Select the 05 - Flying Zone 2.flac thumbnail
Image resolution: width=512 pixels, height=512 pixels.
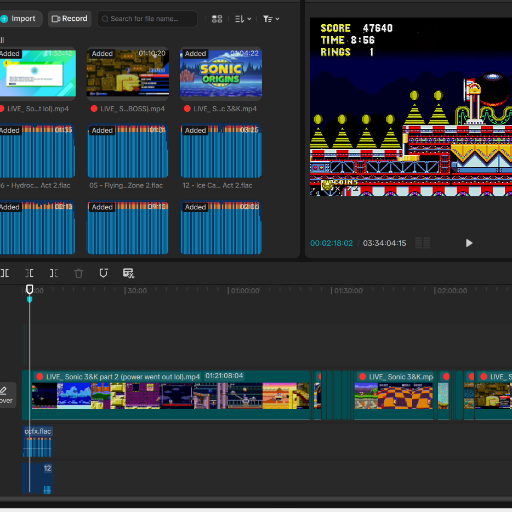pyautogui.click(x=128, y=151)
